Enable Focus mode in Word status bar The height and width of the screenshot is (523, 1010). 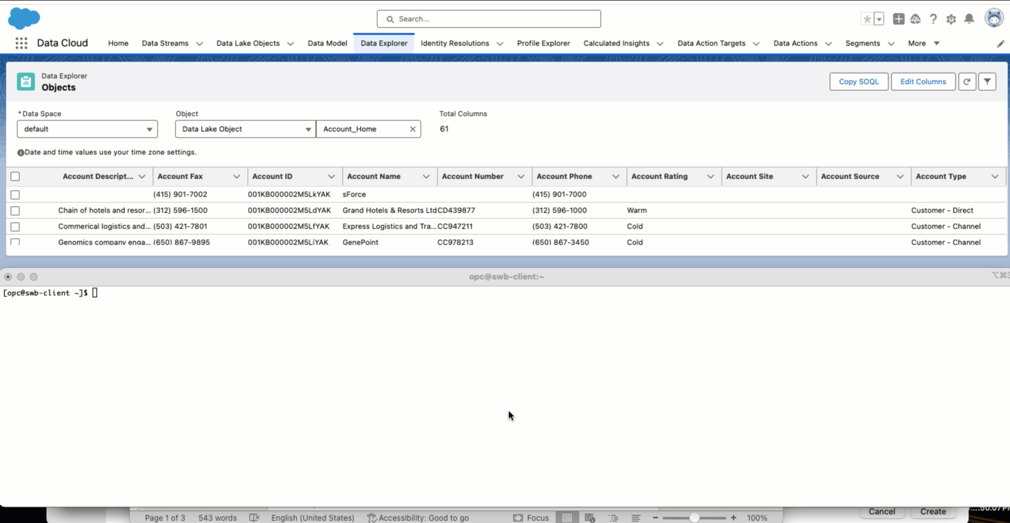[531, 517]
